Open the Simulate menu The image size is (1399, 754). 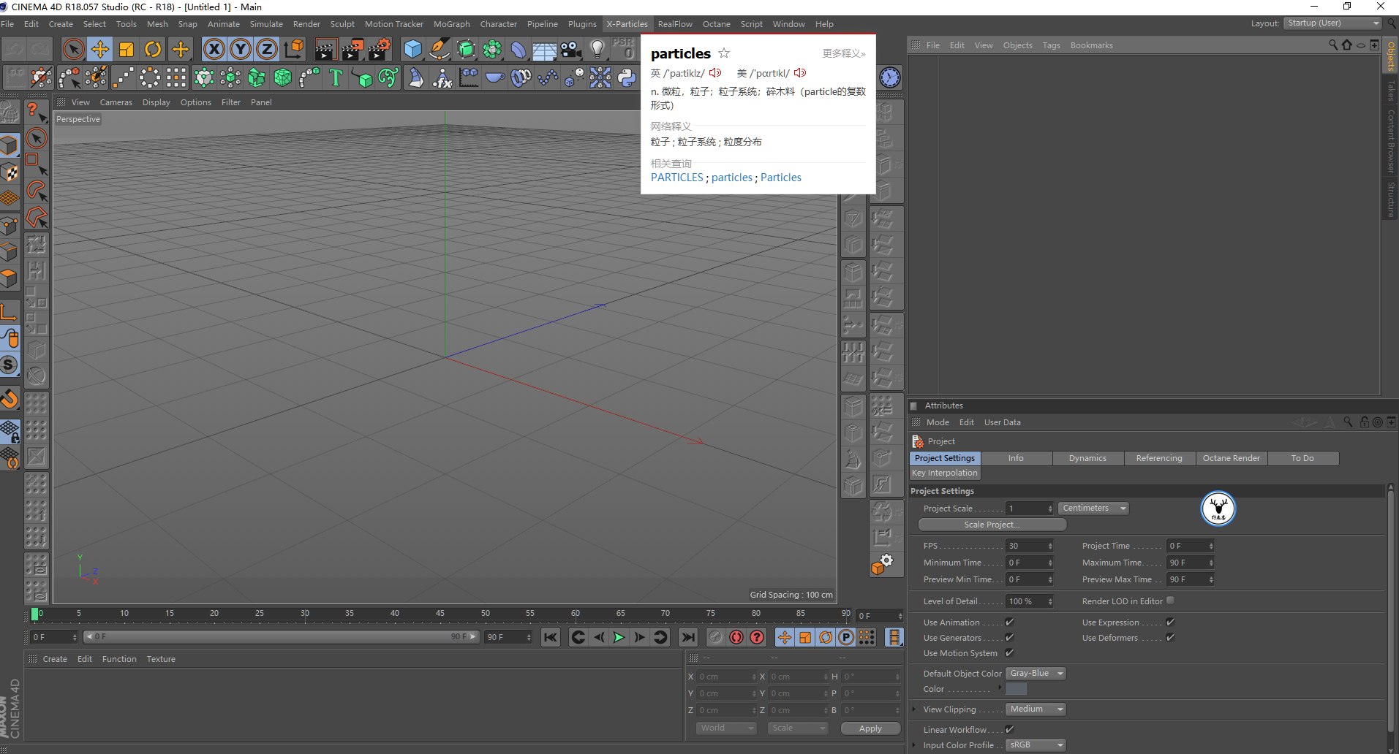266,24
